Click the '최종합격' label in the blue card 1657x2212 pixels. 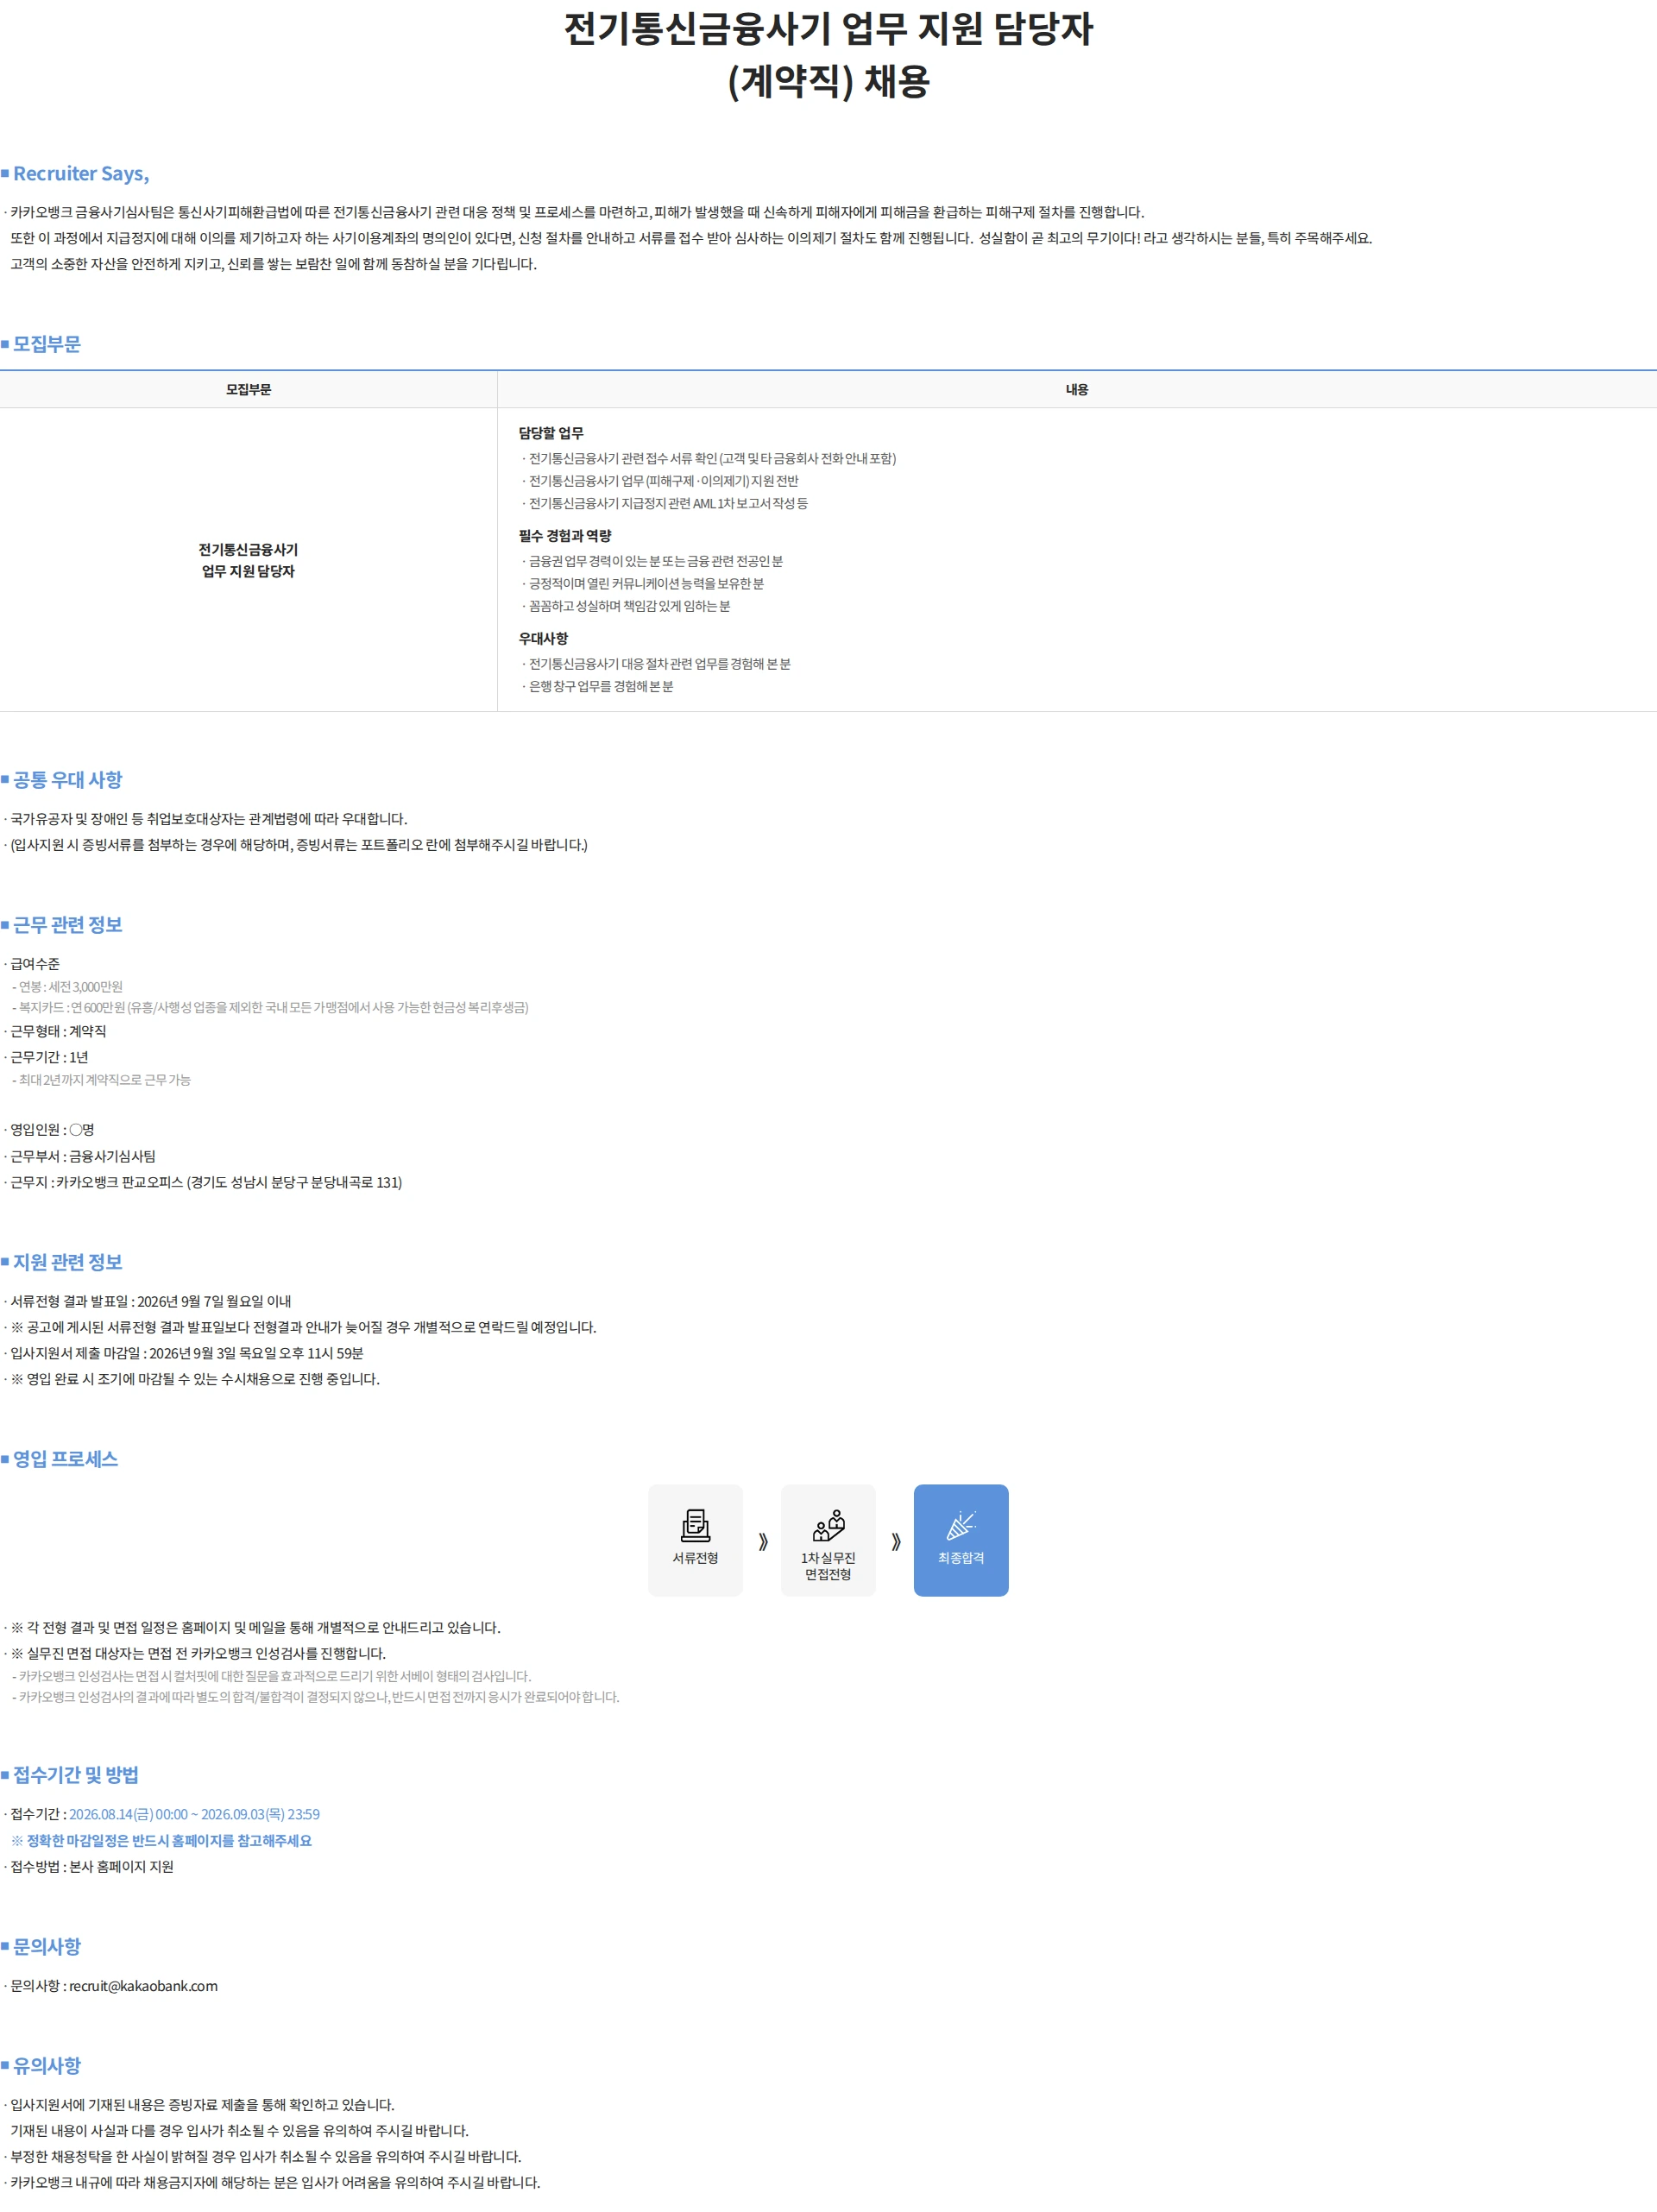point(961,1558)
